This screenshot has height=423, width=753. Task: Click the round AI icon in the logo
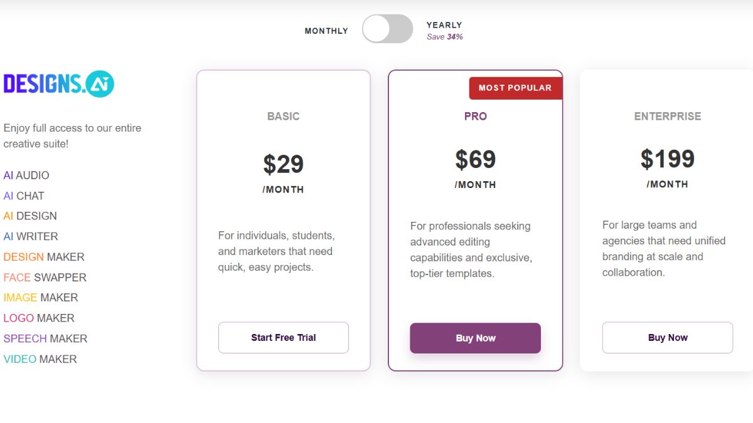[100, 84]
